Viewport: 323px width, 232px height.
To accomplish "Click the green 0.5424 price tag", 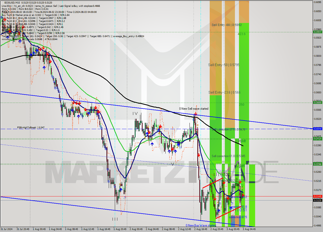I will (x=317, y=138).
